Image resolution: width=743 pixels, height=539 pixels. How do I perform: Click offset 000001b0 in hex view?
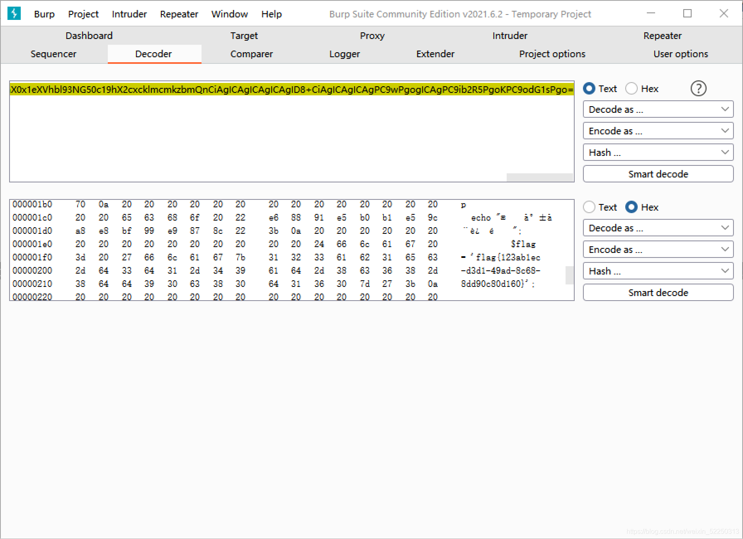pos(32,204)
